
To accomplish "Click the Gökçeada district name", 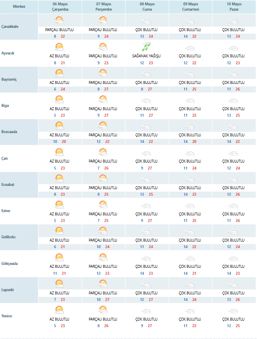I will (9, 264).
